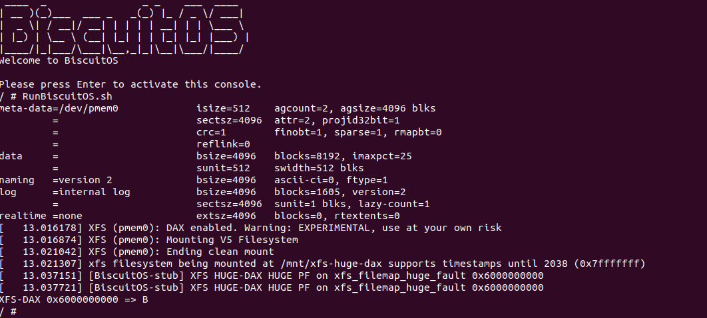
Task: Click the "log =internal log" label
Action: click(x=65, y=192)
